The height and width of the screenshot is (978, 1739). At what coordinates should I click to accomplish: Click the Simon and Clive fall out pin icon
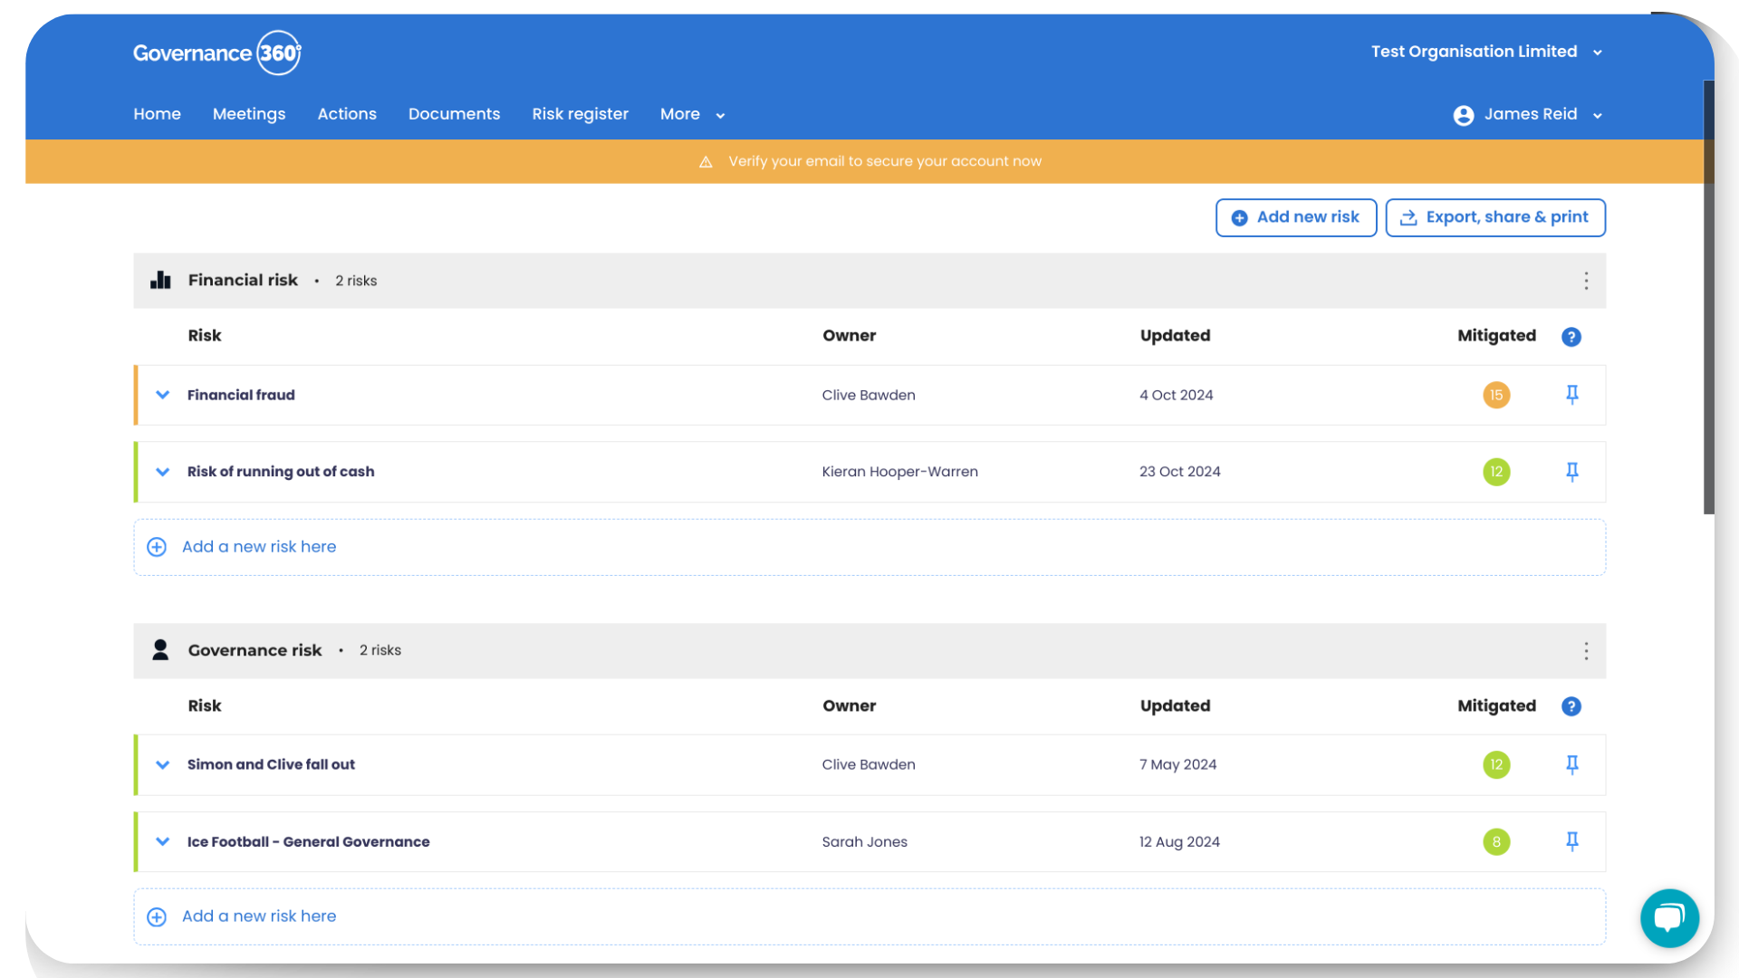(1571, 764)
